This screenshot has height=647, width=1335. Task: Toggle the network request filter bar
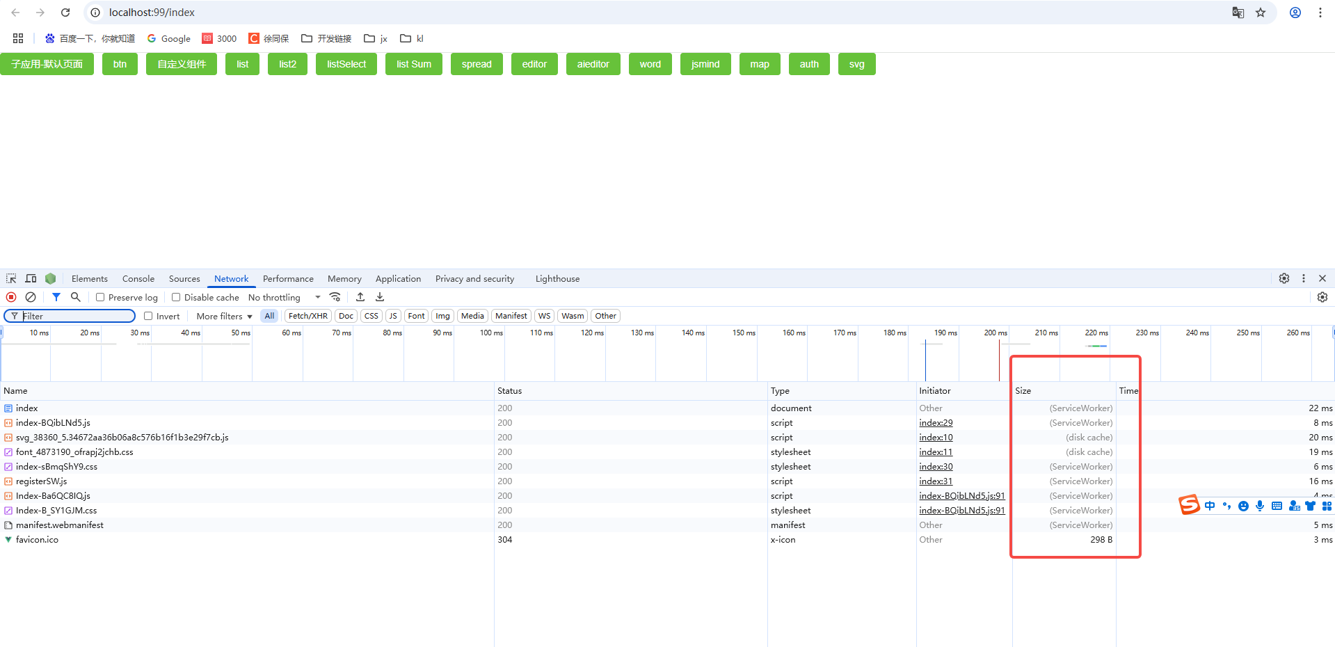pos(56,297)
